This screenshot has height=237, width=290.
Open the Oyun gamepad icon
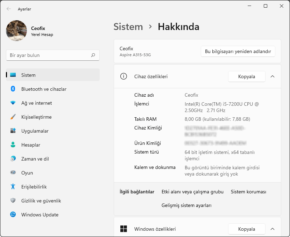click(13, 172)
